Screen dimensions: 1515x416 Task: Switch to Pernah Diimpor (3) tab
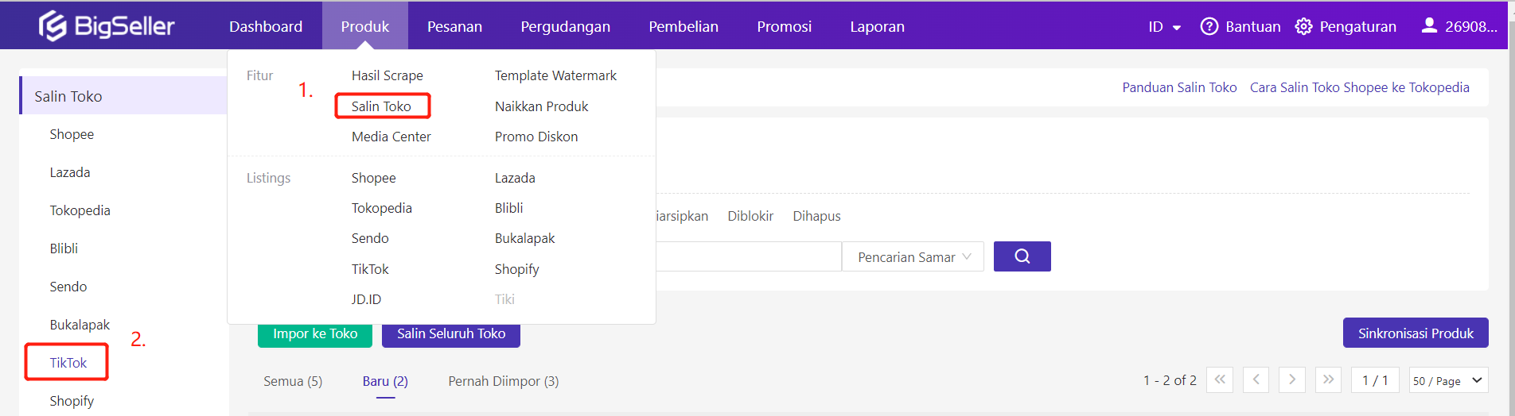pyautogui.click(x=504, y=381)
